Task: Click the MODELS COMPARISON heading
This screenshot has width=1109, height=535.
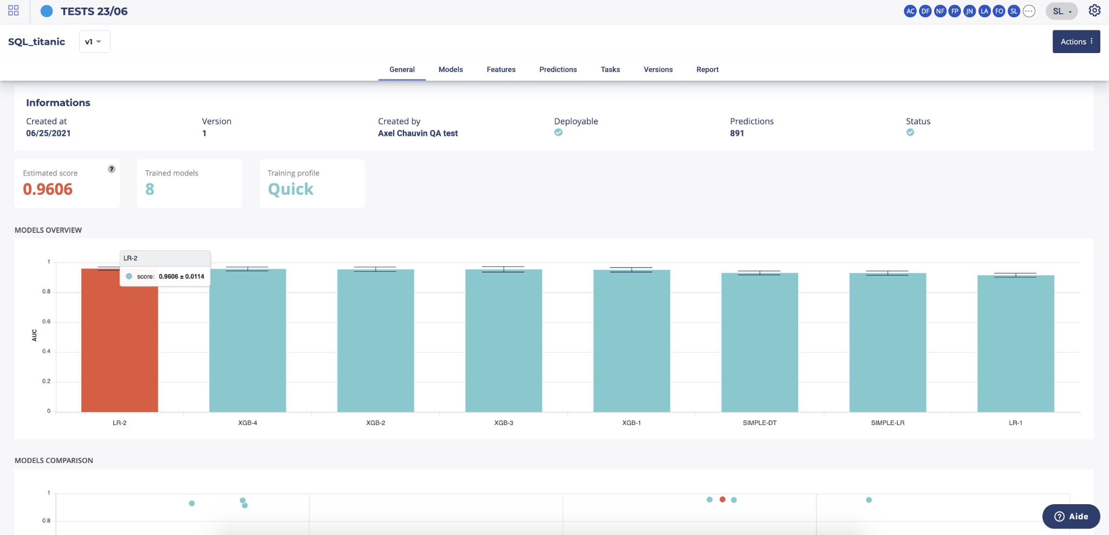Action: 54,460
